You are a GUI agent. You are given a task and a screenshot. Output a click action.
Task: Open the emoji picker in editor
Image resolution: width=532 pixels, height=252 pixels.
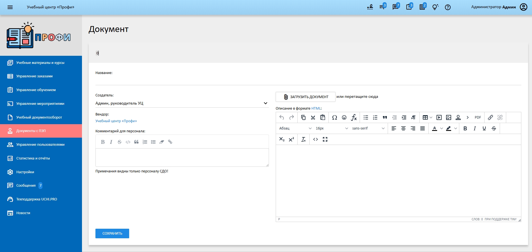pos(344,117)
